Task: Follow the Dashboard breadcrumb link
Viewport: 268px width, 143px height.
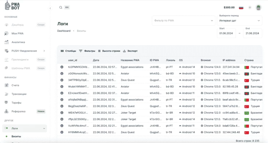Action: [x=64, y=31]
